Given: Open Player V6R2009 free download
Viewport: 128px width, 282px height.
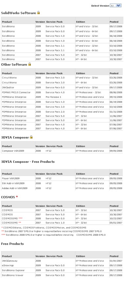Looking at the screenshot, I should 11,178.
